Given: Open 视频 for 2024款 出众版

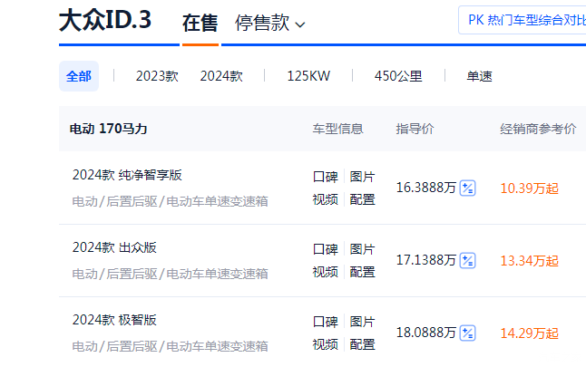Looking at the screenshot, I should (326, 272).
